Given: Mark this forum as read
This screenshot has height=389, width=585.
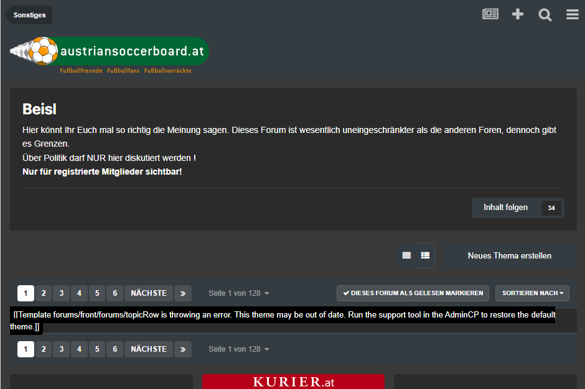Looking at the screenshot, I should click(x=413, y=293).
